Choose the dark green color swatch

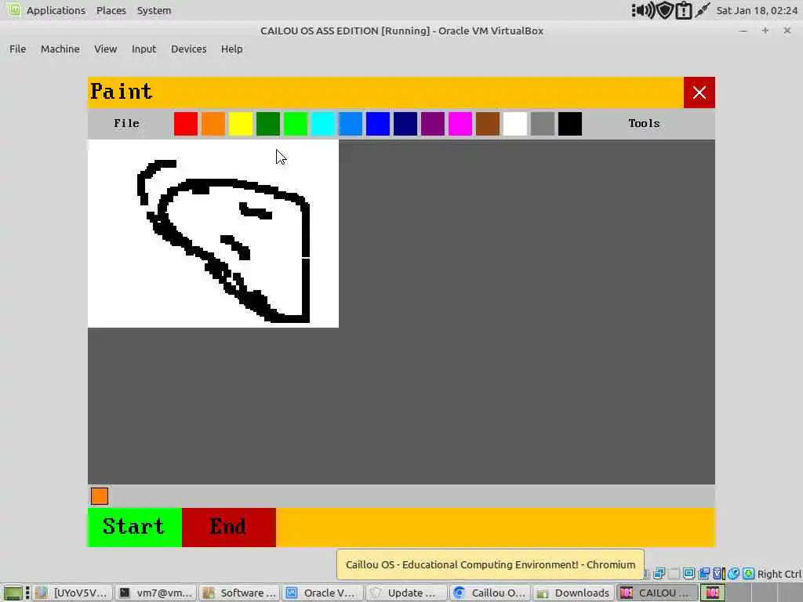coord(268,124)
